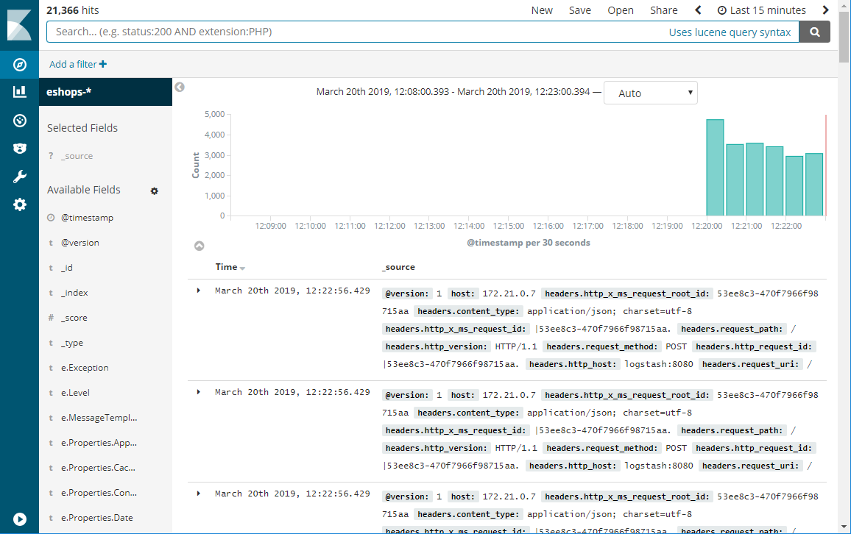851x534 pixels.
Task: Click the Save menu item
Action: tap(579, 10)
